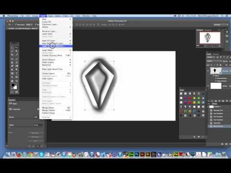This screenshot has height=173, width=231.
Task: Click the Photoshop icon in the Dock
Action: point(137,154)
